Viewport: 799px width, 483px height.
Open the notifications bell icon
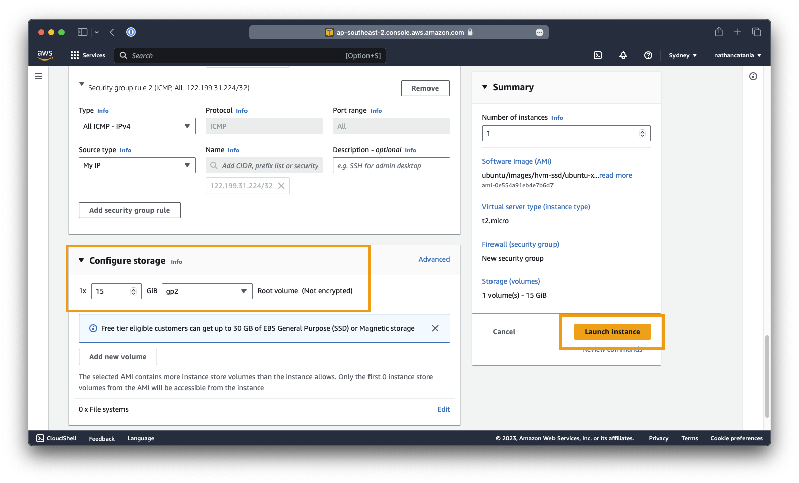[623, 55]
